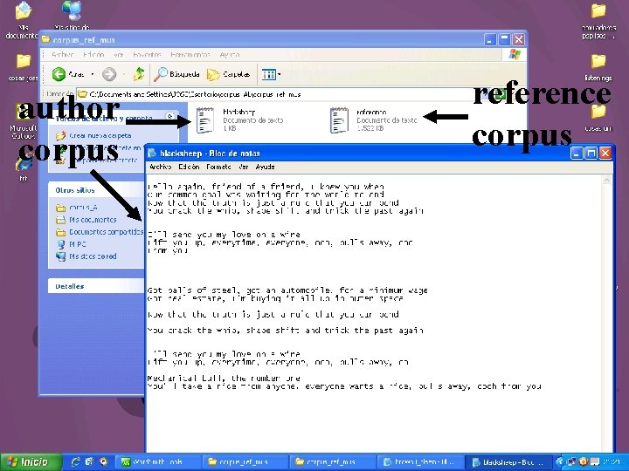Open Ayuda menu in Notepad
This screenshot has width=629, height=471.
pos(266,167)
